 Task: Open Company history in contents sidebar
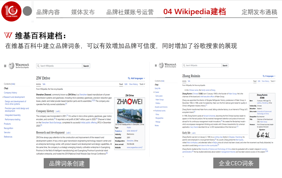click(x=11, y=93)
